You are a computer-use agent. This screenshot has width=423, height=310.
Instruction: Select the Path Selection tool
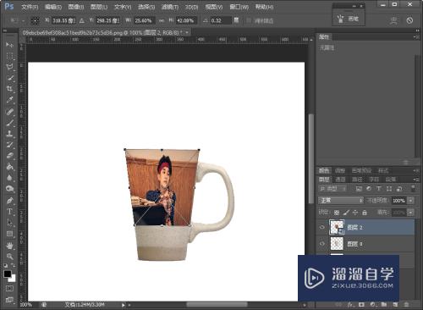pos(9,223)
